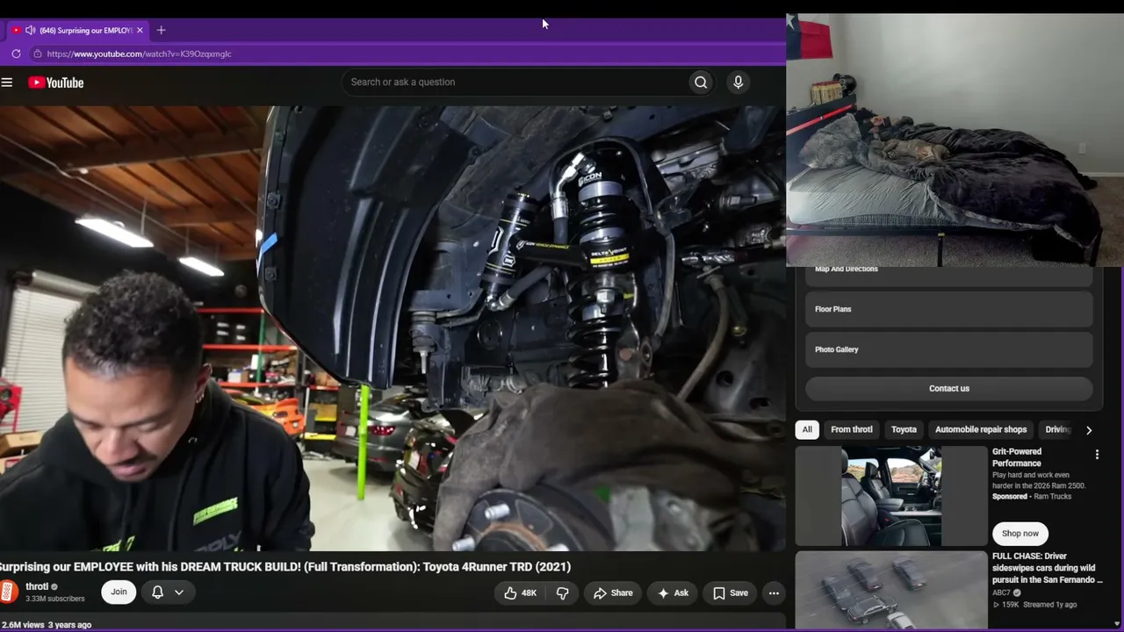Like the video with thumbs-up 48K
The height and width of the screenshot is (632, 1124).
click(520, 593)
